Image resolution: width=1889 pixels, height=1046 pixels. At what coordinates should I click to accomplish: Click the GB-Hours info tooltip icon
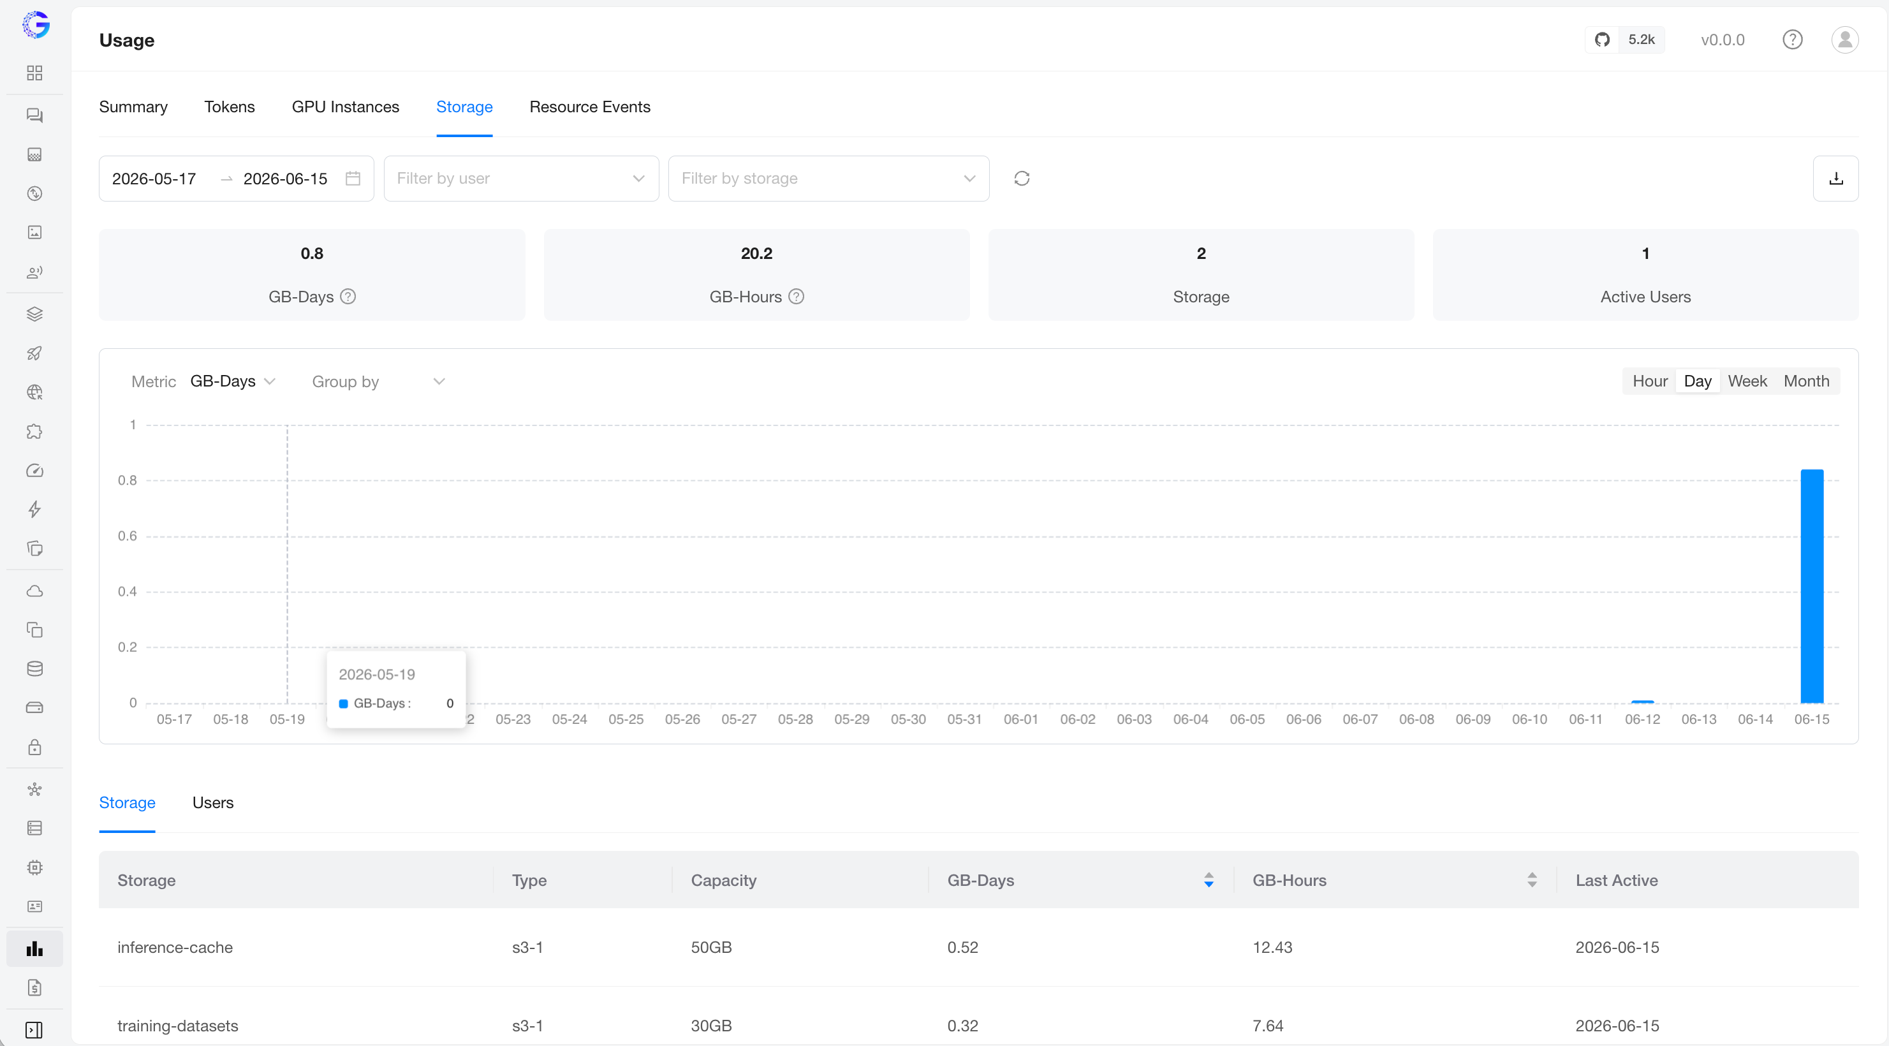[797, 297]
